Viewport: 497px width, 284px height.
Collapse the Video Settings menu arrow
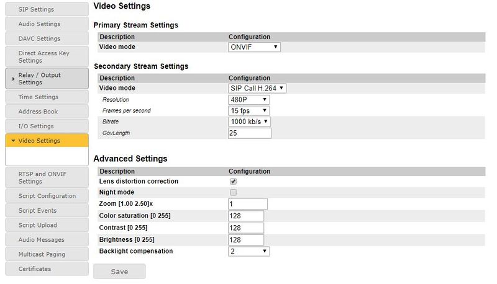pyautogui.click(x=14, y=141)
